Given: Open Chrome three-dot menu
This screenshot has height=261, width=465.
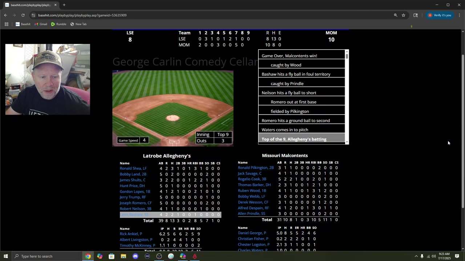Looking at the screenshot, I should [460, 15].
